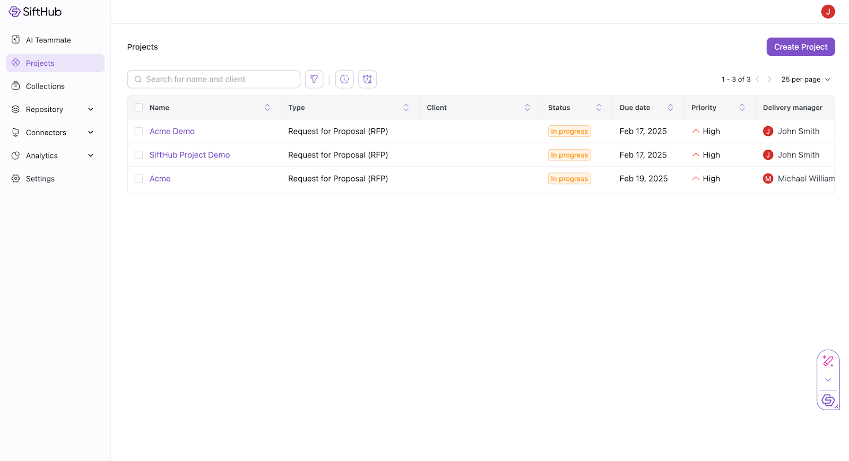This screenshot has height=461, width=849.
Task: Sort by Name column arrows
Action: click(267, 108)
